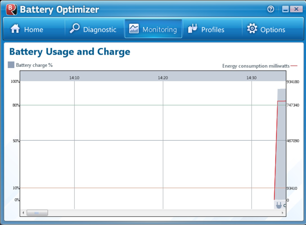Click the Battery charge % legend label
The height and width of the screenshot is (225, 306).
click(x=34, y=65)
